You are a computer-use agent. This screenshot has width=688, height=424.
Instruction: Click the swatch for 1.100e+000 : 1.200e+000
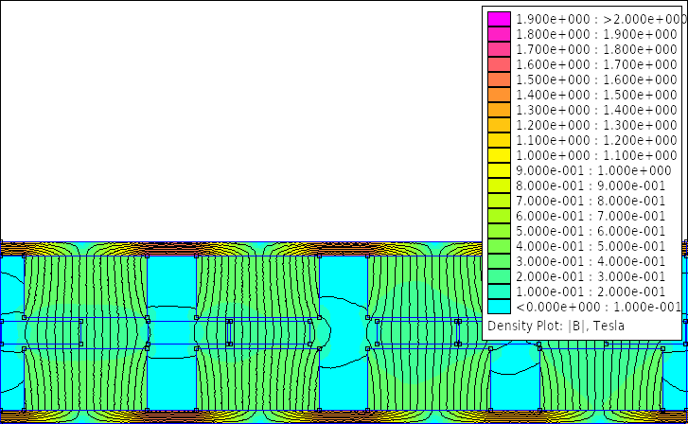click(x=499, y=140)
